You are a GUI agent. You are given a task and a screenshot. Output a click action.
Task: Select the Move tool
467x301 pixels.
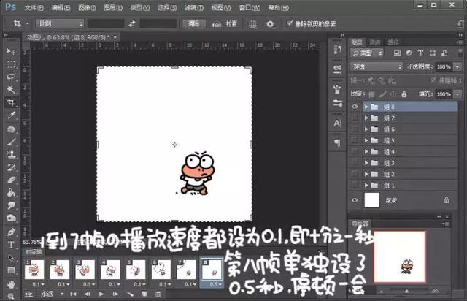coord(11,52)
